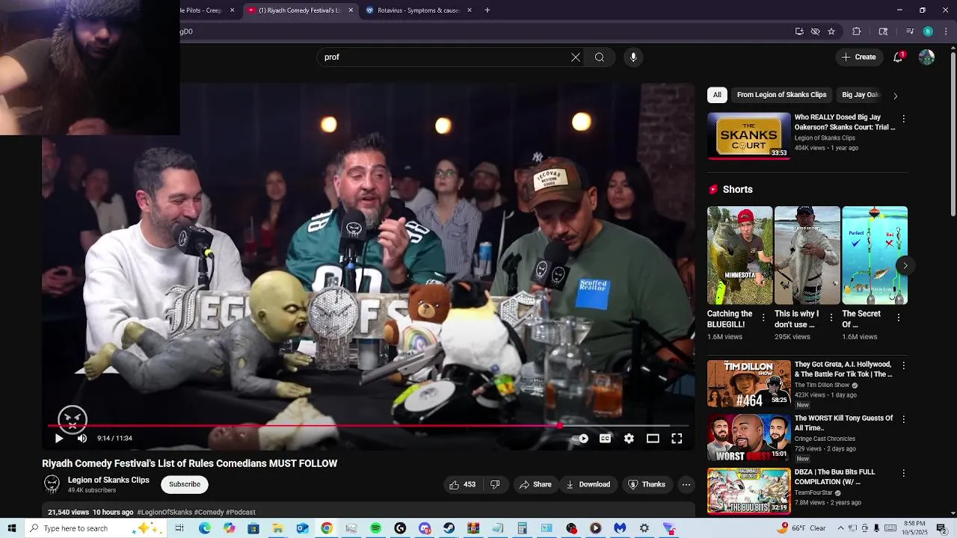Open Task View on taskbar
Image resolution: width=957 pixels, height=538 pixels.
coord(179,528)
